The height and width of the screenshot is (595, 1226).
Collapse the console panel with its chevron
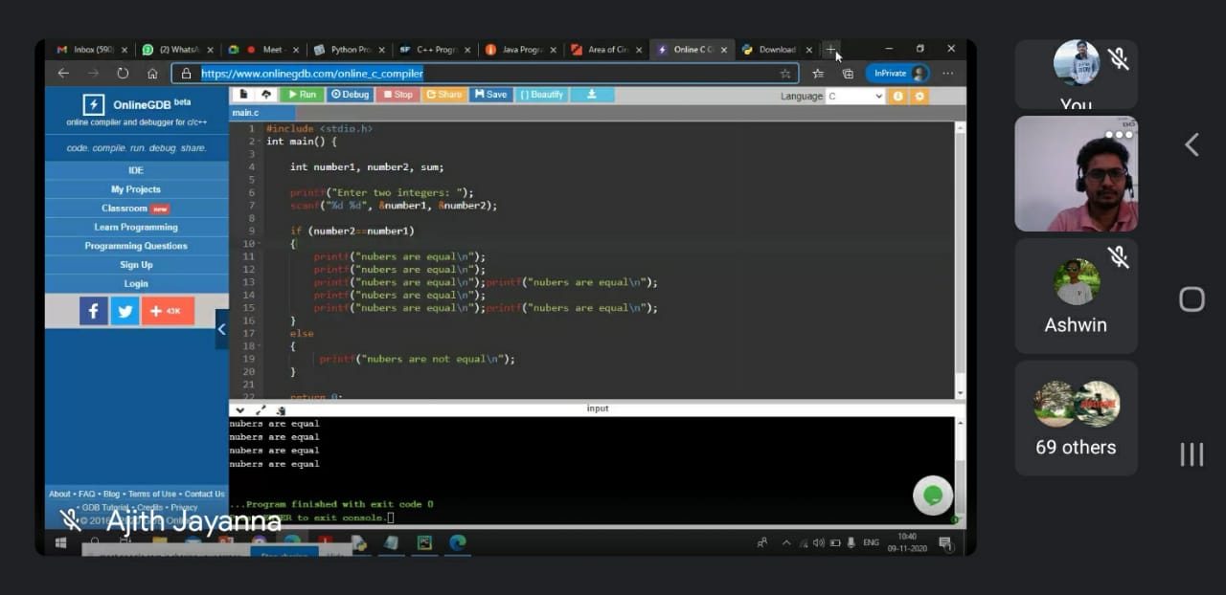(239, 408)
